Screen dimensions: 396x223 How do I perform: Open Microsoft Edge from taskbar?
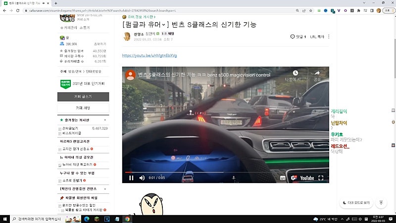pyautogui.click(x=87, y=219)
